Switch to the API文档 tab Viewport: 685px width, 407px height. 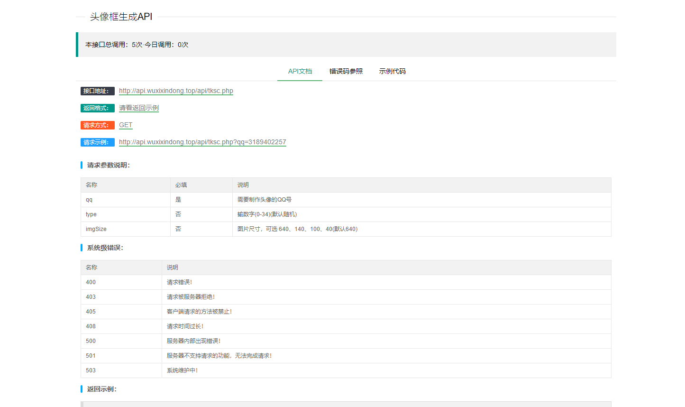(x=300, y=71)
